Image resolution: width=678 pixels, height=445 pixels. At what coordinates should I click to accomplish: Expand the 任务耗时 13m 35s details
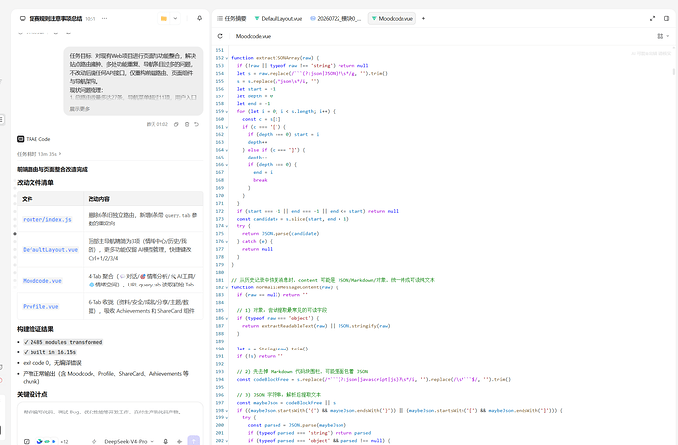39,154
